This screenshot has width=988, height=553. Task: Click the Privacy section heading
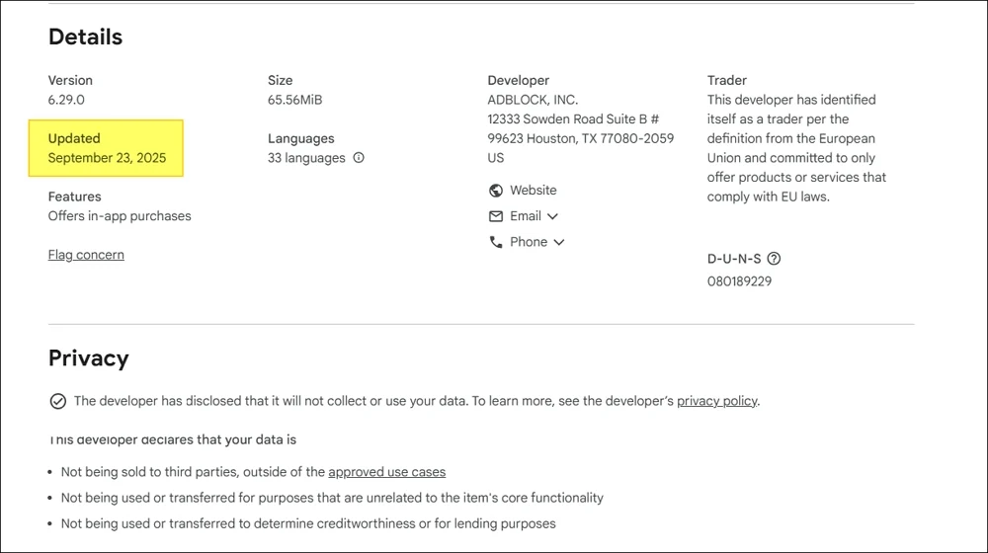tap(89, 357)
